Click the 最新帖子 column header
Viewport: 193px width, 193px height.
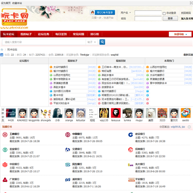click(72, 61)
